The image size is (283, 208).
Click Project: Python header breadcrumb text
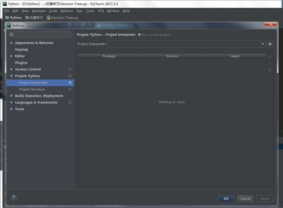pos(89,34)
